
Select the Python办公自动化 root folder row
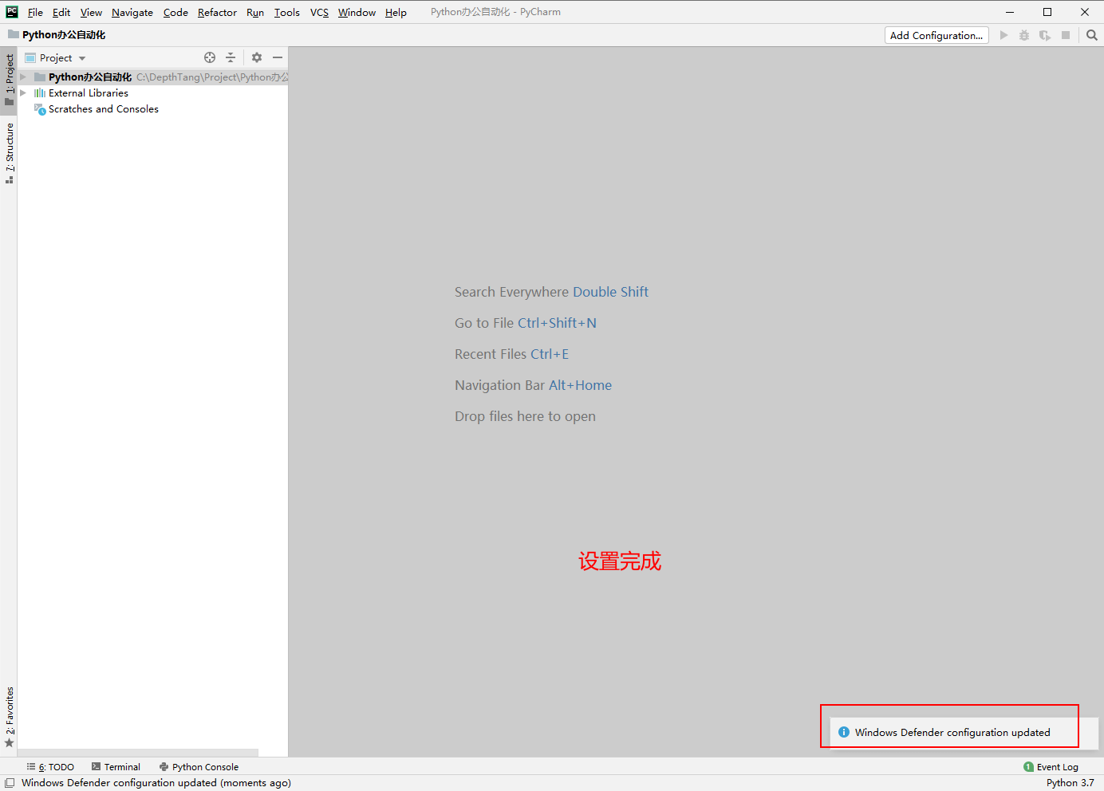[x=152, y=77]
